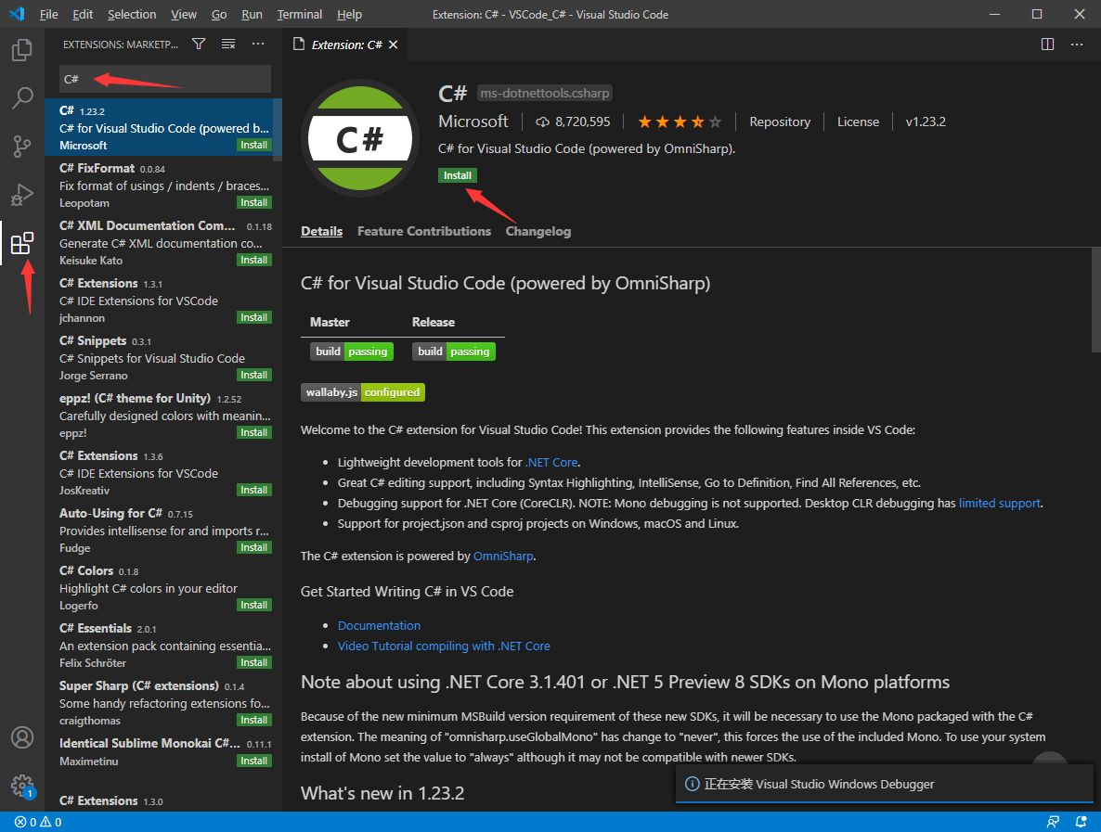Select the Changelog tab

click(x=538, y=231)
